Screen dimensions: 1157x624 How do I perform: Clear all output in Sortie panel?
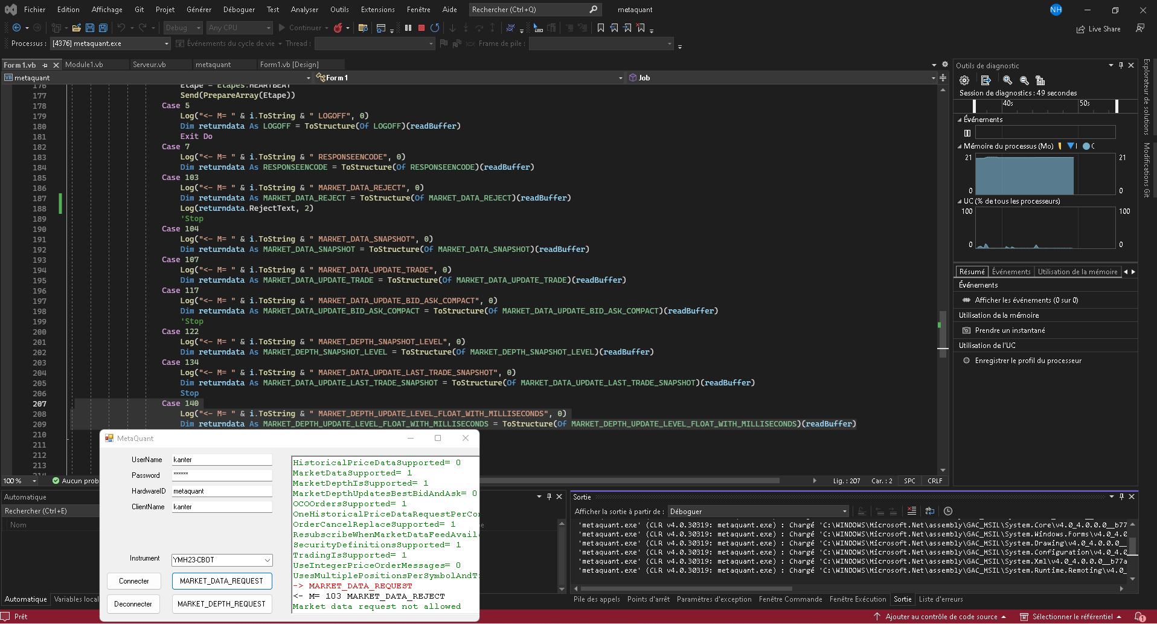click(x=911, y=511)
